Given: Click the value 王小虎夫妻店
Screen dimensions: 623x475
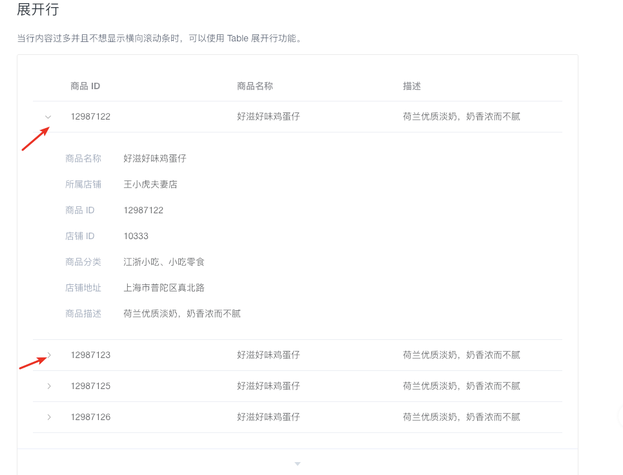Looking at the screenshot, I should (150, 184).
